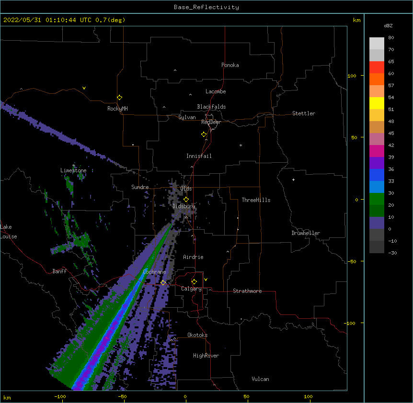413x403 pixels.
Task: Click the Limestone label
Action: (x=73, y=170)
